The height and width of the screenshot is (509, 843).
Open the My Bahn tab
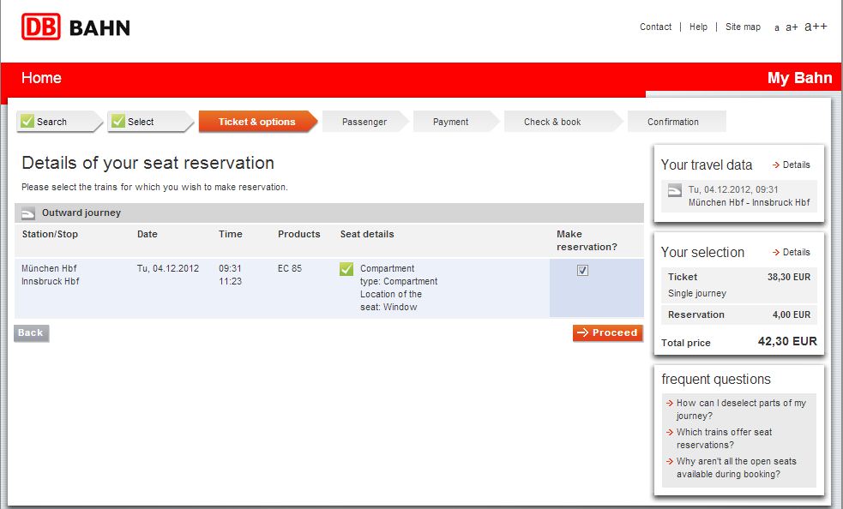(799, 78)
